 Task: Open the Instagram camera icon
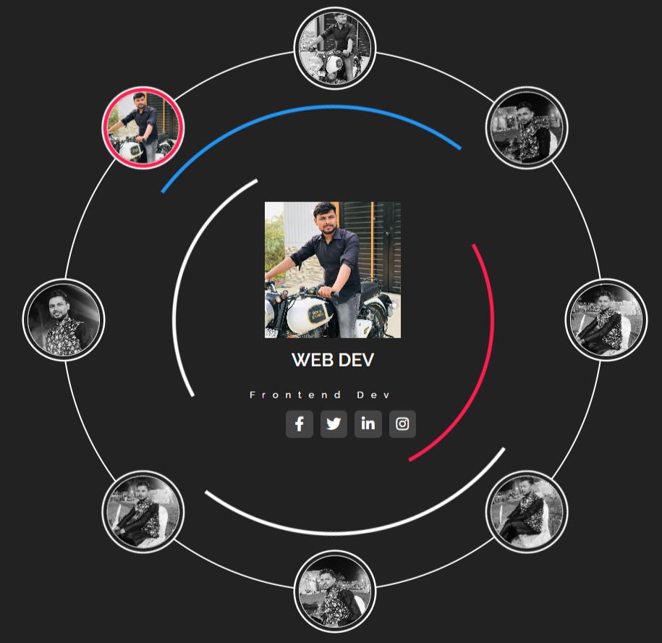click(402, 424)
